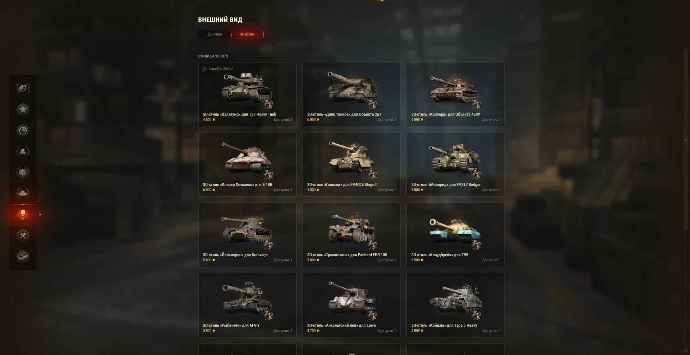Click the «Кайдзю» для Type 5 Heavy title
This screenshot has width=690, height=355.
[x=444, y=325]
